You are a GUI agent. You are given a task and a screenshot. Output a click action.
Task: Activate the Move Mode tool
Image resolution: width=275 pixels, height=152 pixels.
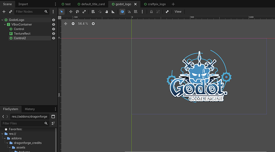tap(71, 12)
